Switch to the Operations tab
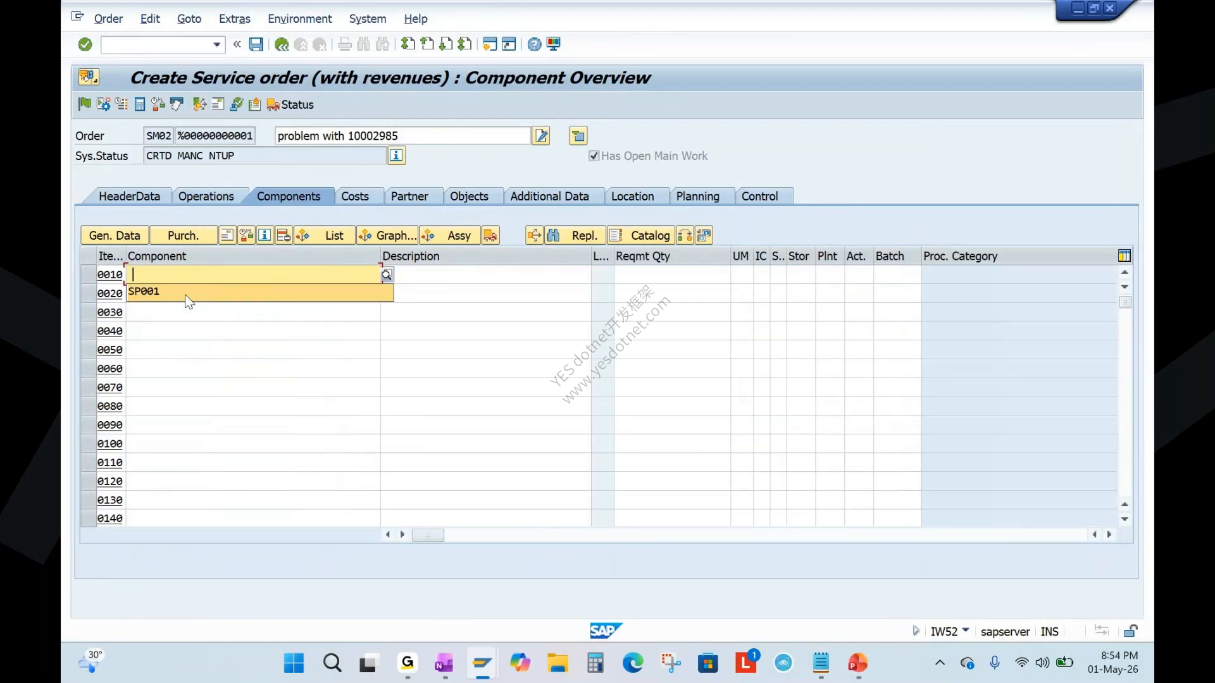Screen dimensions: 1215x683 click(x=206, y=197)
